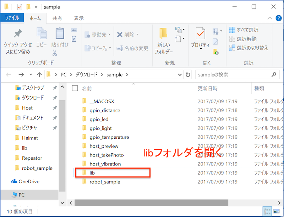284x217 pixels.
Task: Switch to the 表示 ribbon tab
Action: click(x=78, y=18)
